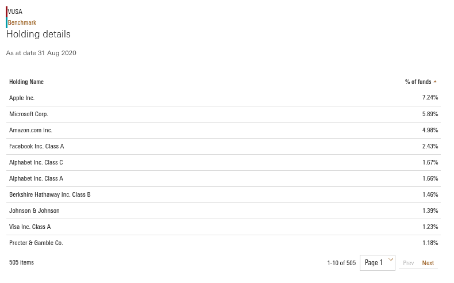Sort by Holding Name column header
The width and height of the screenshot is (454, 283).
(x=26, y=82)
